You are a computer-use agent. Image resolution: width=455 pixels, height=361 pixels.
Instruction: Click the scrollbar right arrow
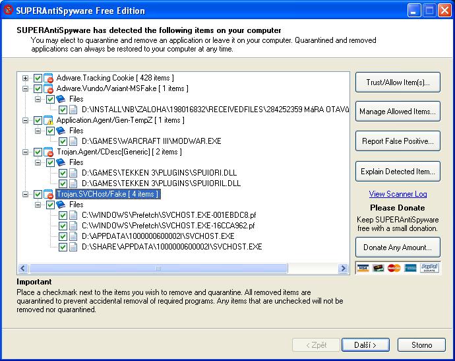pos(344,269)
